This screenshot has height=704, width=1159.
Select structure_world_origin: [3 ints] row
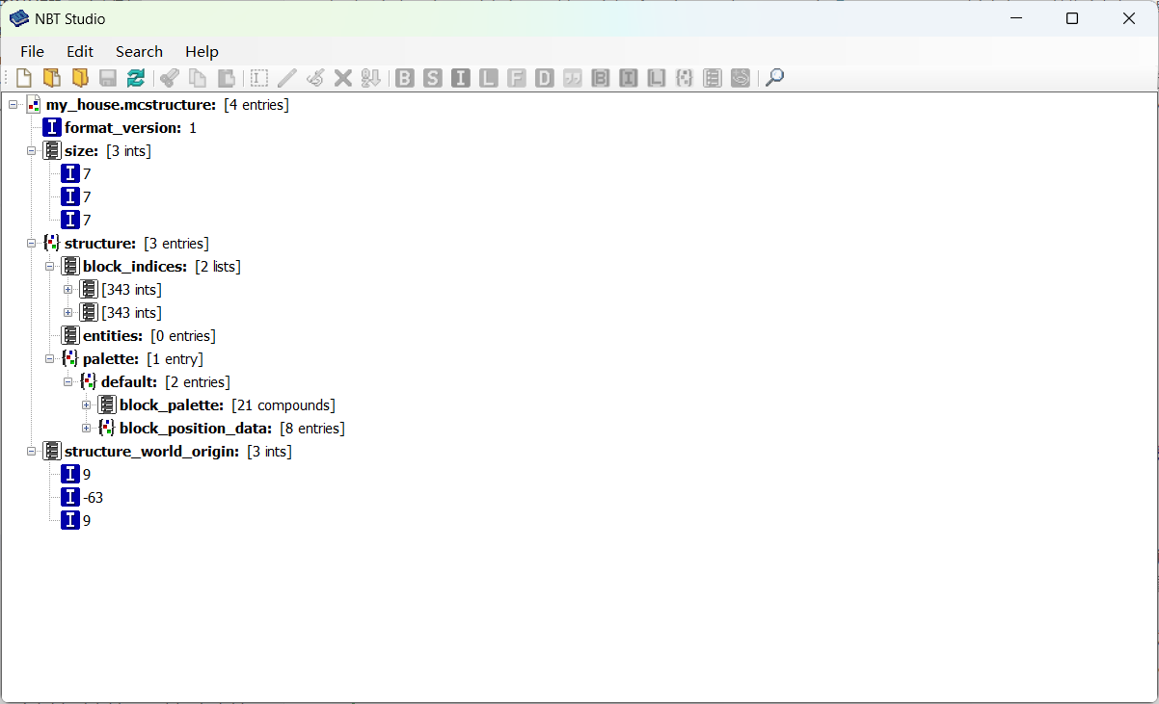tap(167, 451)
